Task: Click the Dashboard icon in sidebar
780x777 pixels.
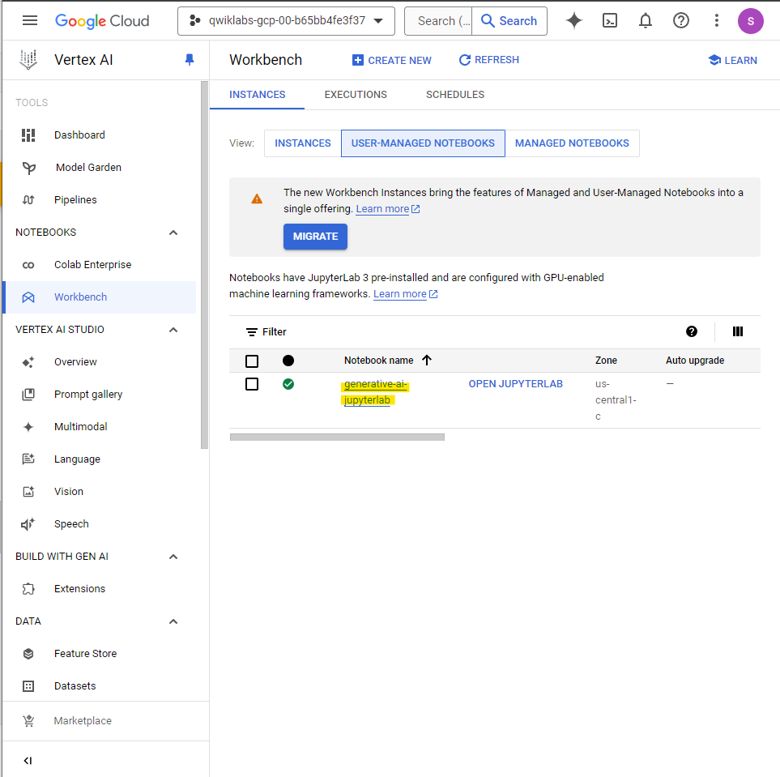Action: click(28, 134)
